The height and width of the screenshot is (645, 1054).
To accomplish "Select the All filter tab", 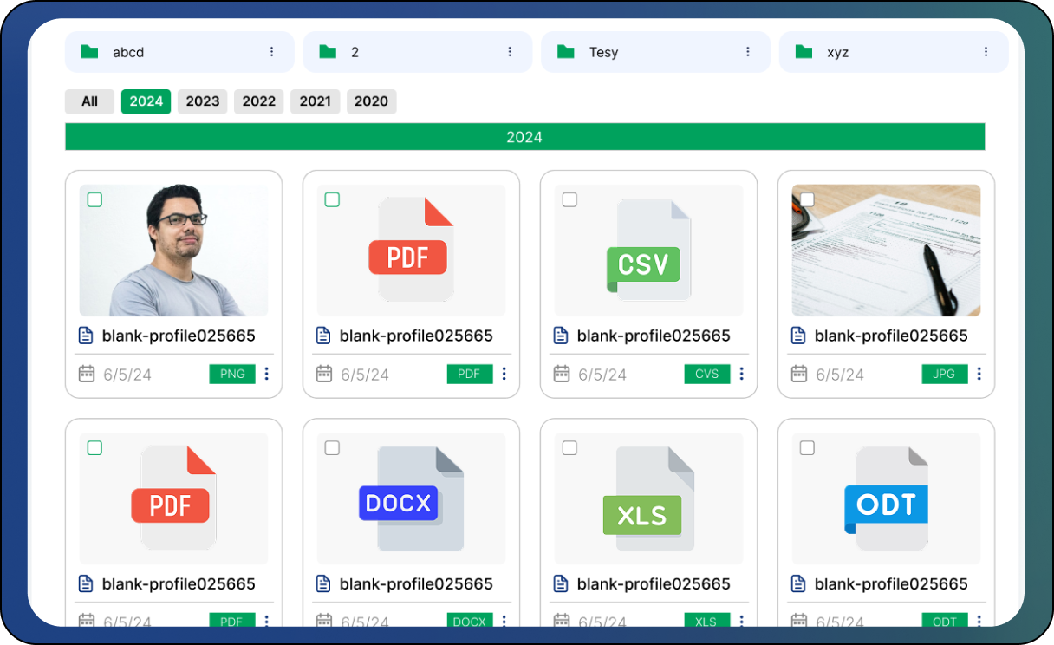I will point(89,101).
